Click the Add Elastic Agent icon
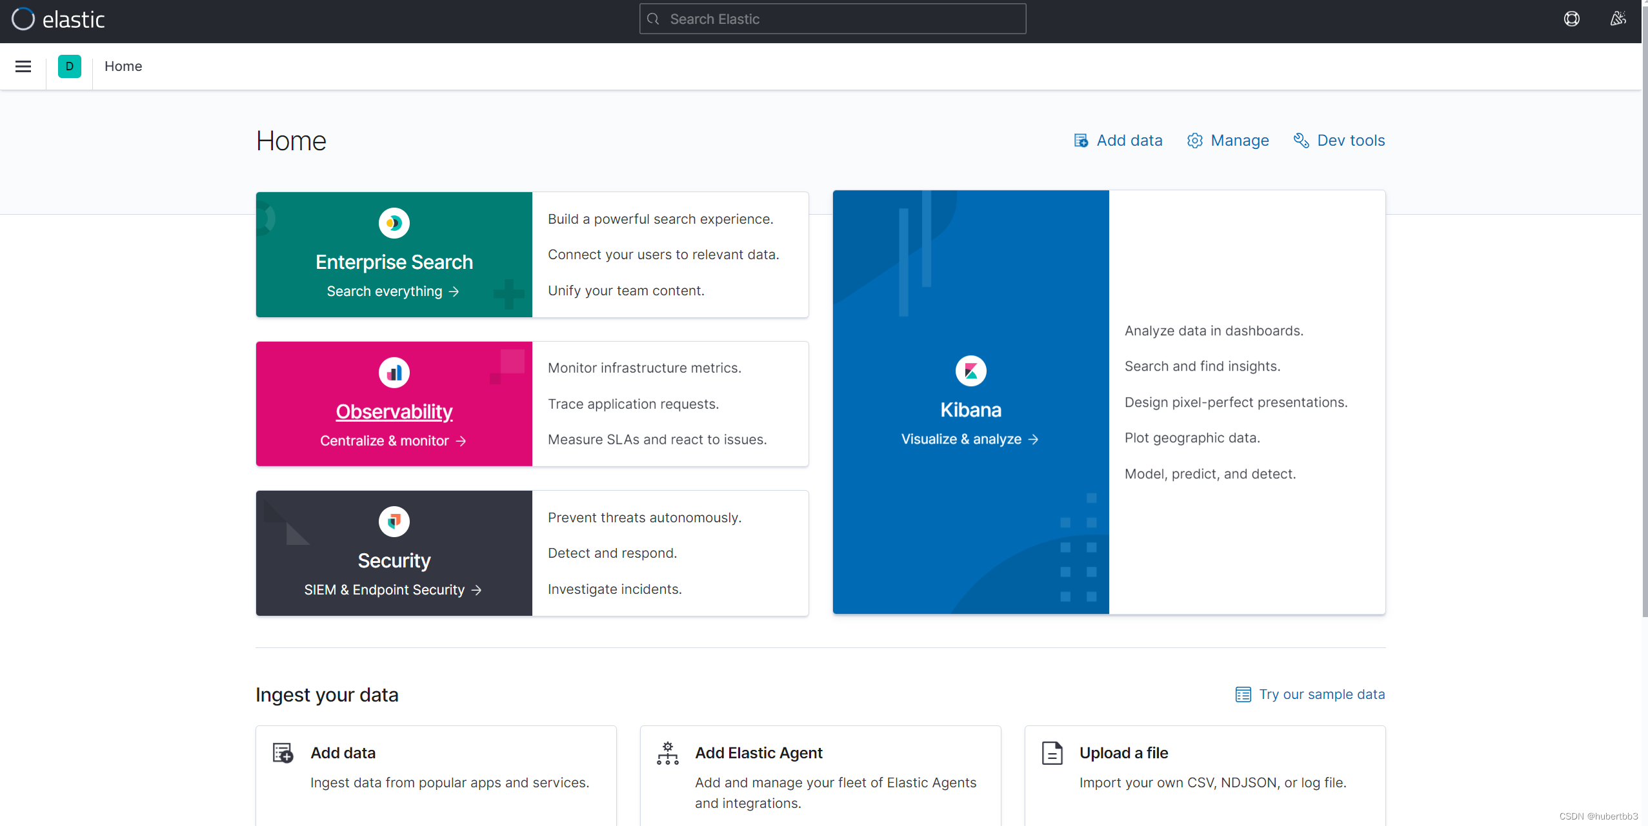The image size is (1648, 826). pos(667,753)
